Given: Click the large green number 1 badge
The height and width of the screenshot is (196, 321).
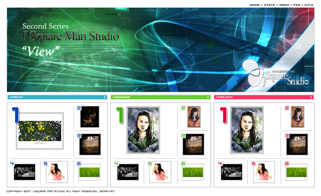Looking at the screenshot, I should (119, 115).
